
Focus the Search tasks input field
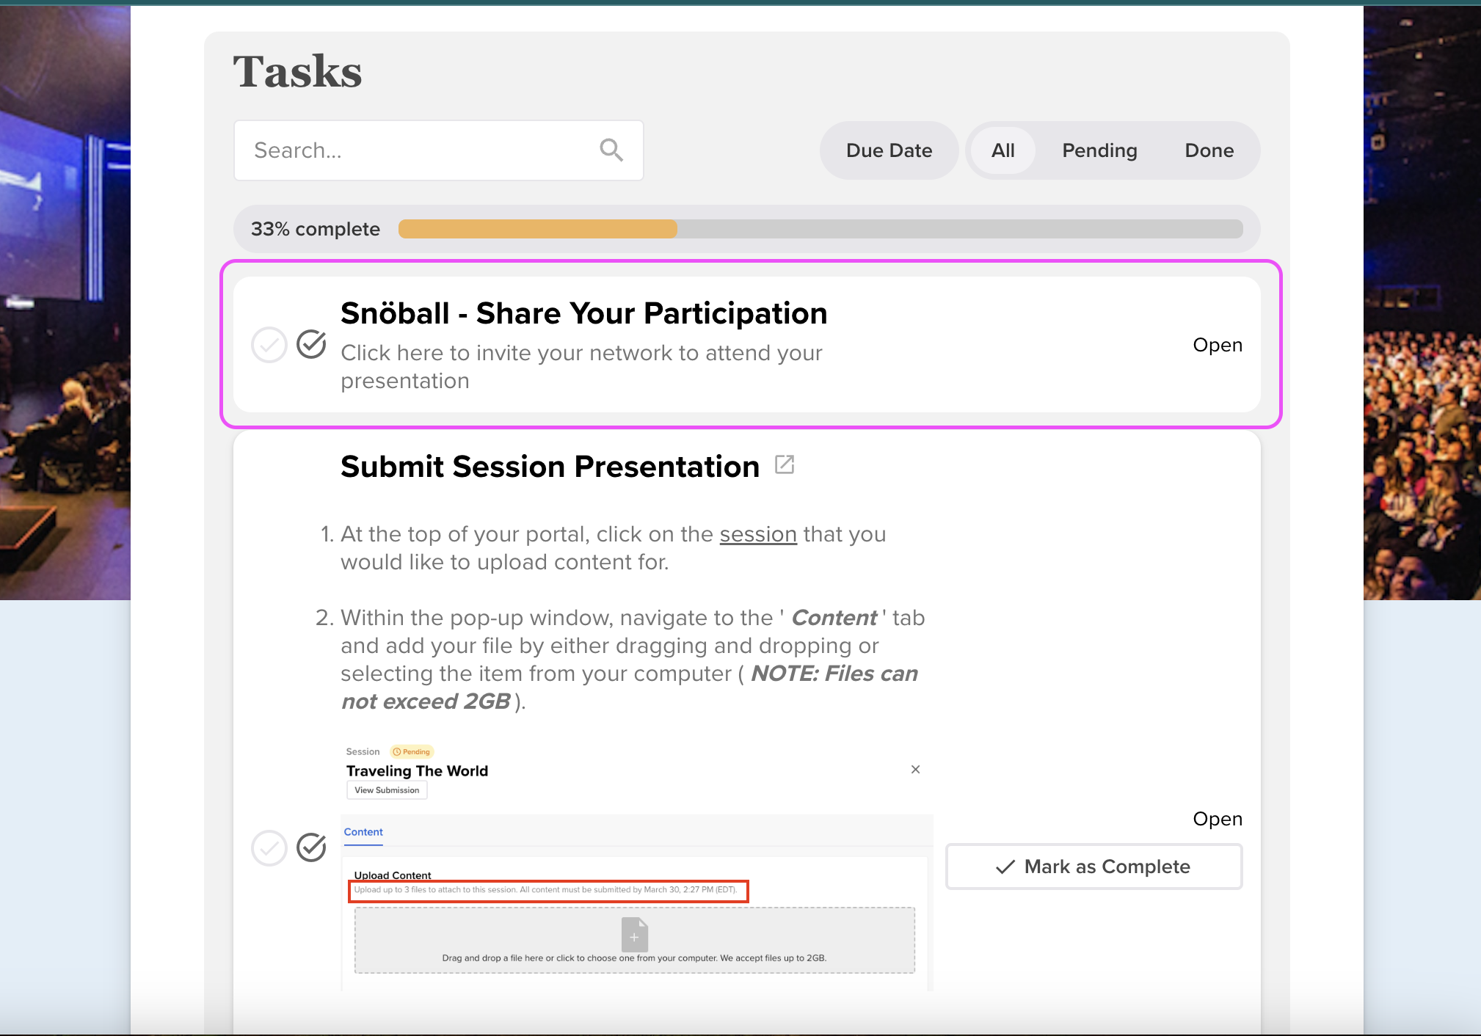coord(418,150)
